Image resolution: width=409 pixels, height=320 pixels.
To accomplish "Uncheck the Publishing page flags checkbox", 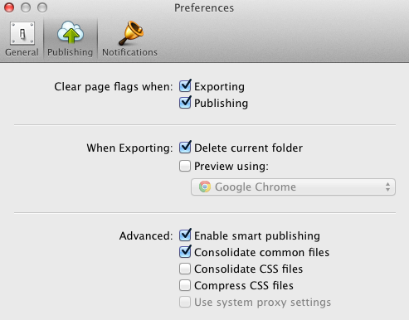I will pos(185,103).
